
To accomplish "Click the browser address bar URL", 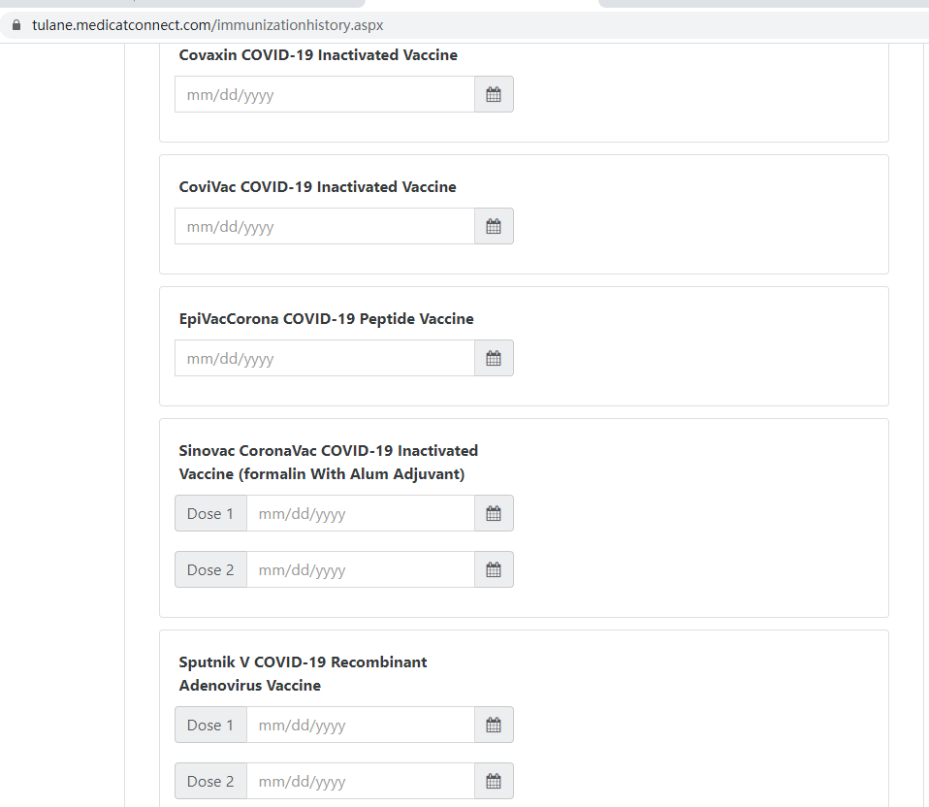I will (208, 25).
